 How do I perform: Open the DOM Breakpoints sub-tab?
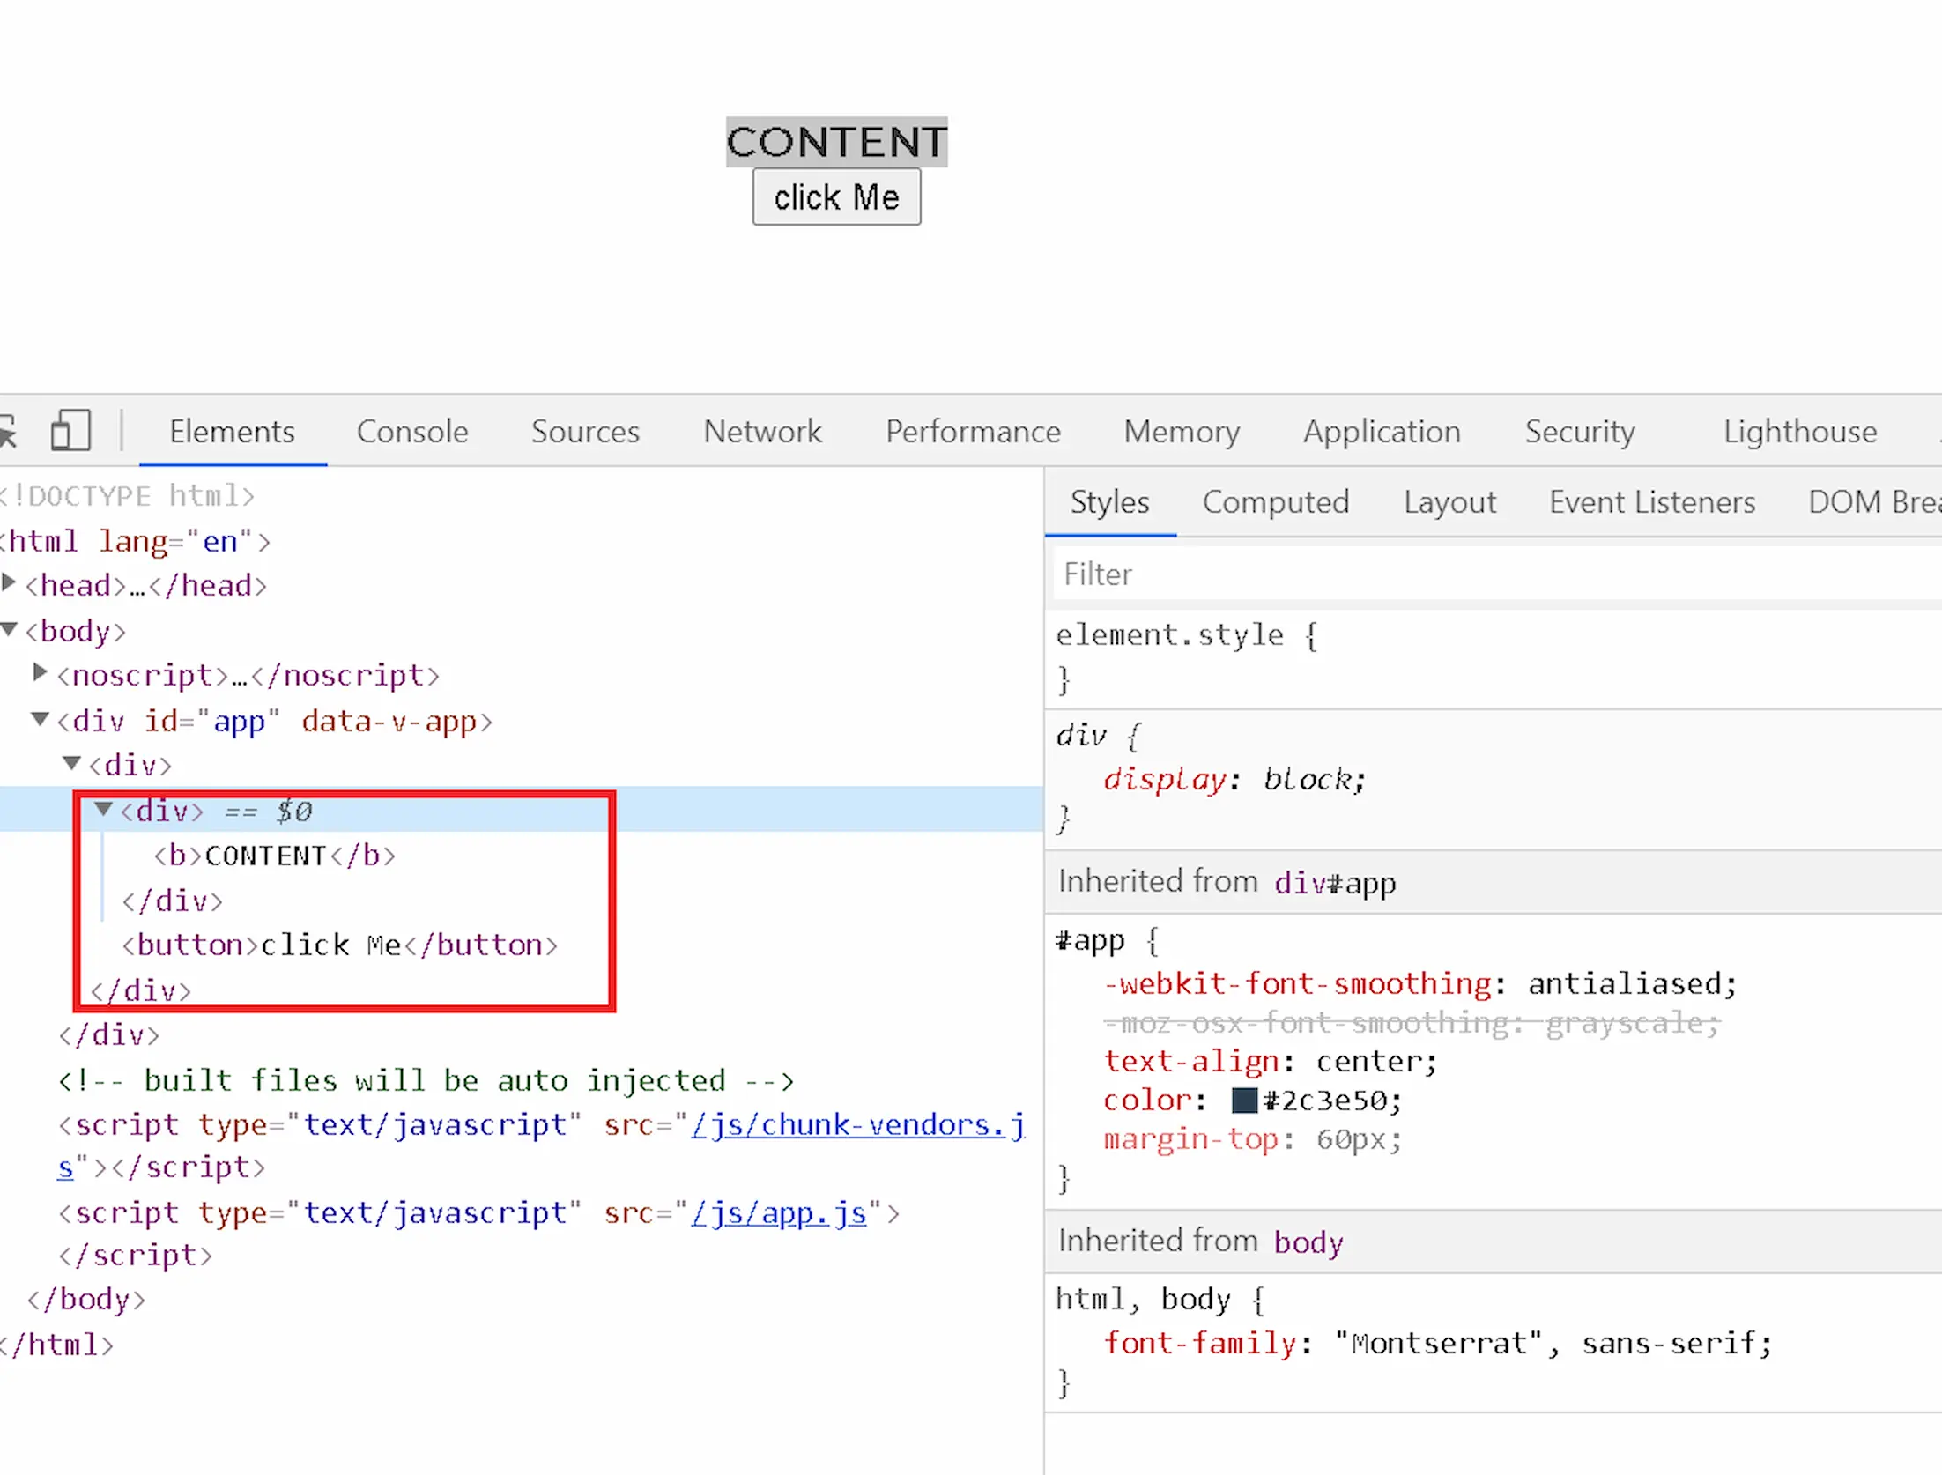1874,501
